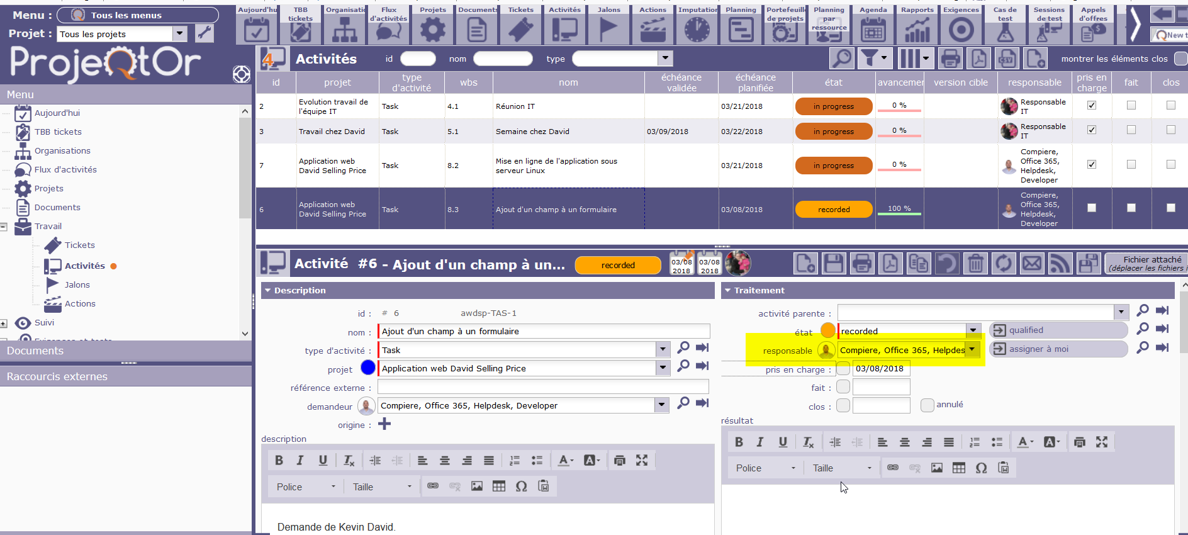Open Tickets in the left menu tree
The height and width of the screenshot is (535, 1188).
point(79,245)
